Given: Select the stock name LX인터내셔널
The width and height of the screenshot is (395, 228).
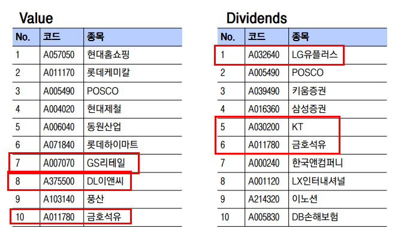Looking at the screenshot, I should coord(318,181).
